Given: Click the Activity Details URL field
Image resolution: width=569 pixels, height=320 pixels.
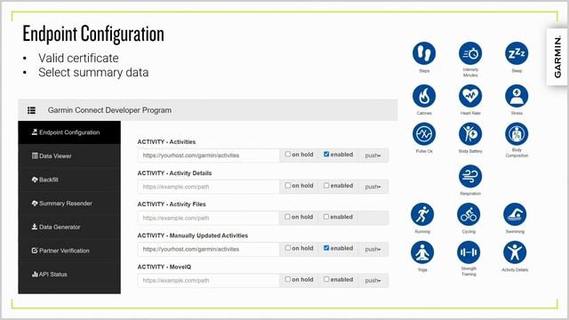Looking at the screenshot, I should coord(209,187).
